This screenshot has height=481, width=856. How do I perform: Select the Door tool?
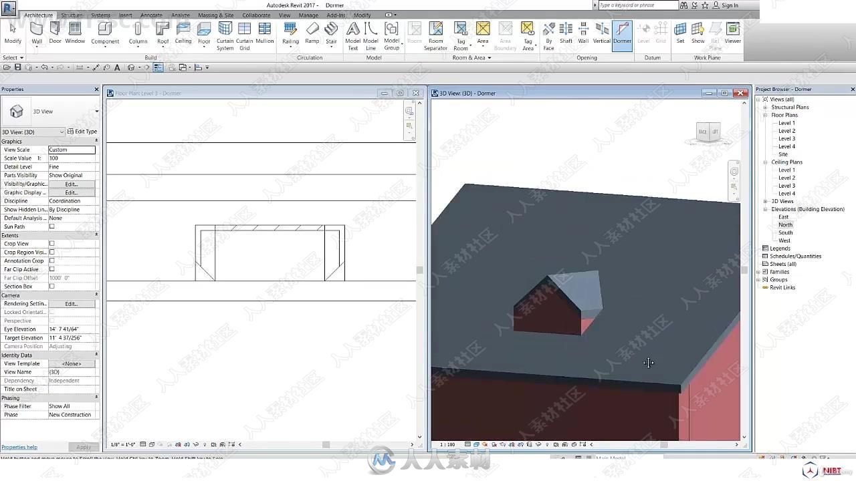[x=55, y=33]
